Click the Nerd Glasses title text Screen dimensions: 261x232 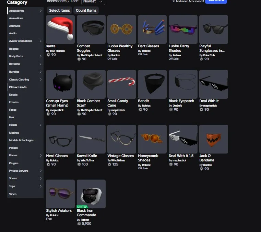click(57, 156)
